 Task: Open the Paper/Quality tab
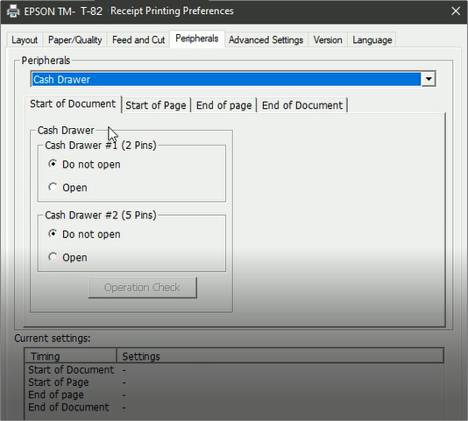click(x=74, y=39)
